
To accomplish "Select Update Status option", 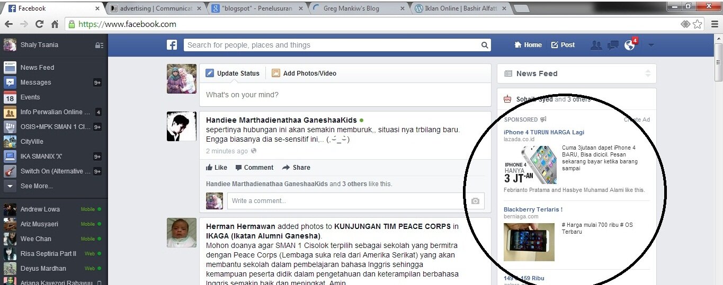I will click(x=233, y=73).
